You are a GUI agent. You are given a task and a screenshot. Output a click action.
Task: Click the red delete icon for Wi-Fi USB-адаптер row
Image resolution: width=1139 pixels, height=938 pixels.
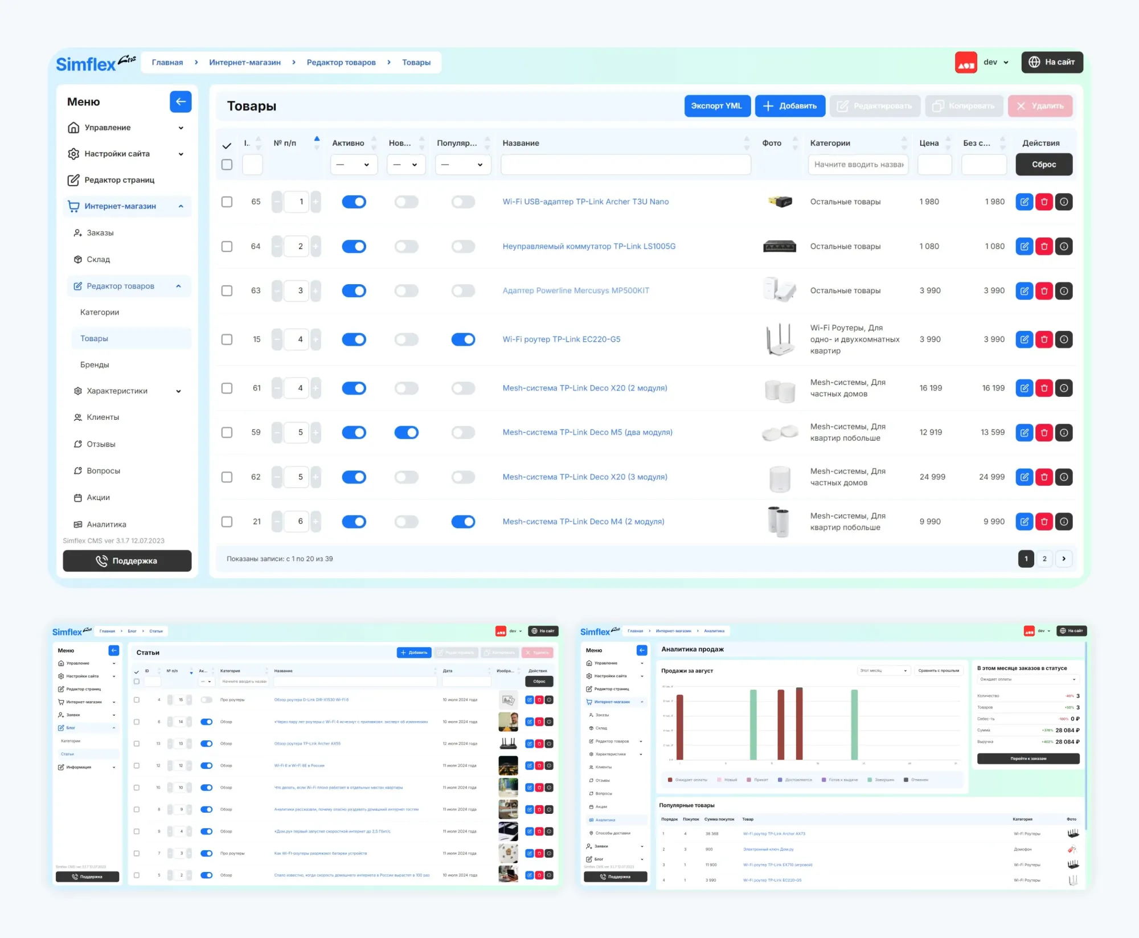(x=1044, y=202)
